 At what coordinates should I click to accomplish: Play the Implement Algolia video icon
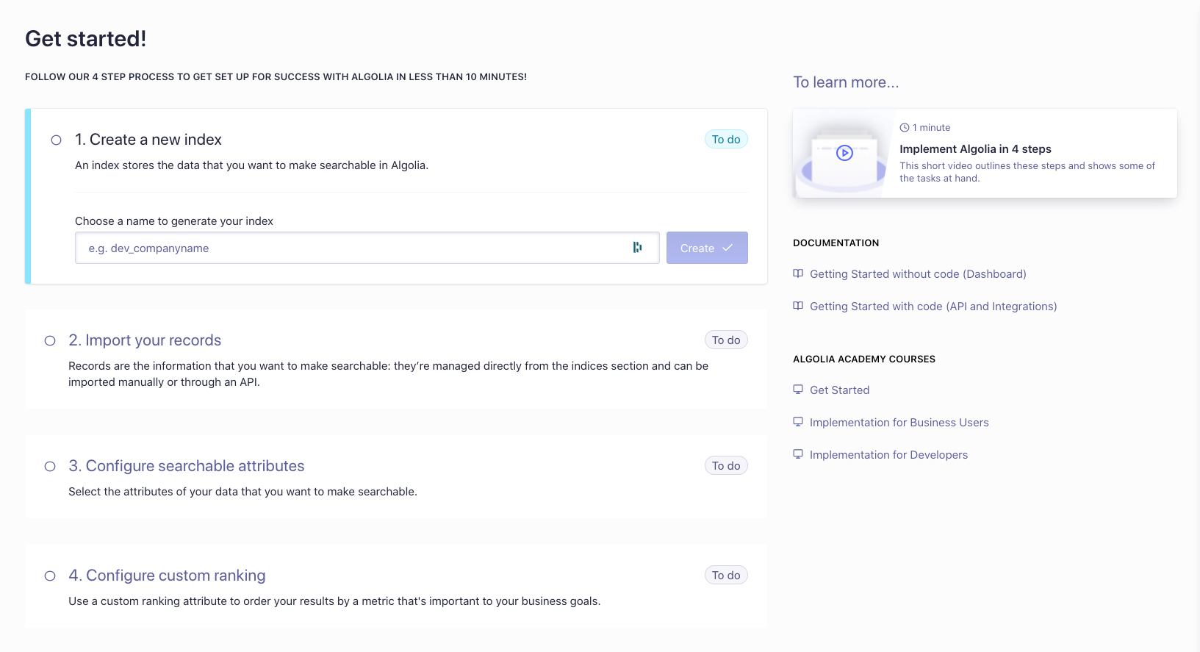(x=844, y=153)
